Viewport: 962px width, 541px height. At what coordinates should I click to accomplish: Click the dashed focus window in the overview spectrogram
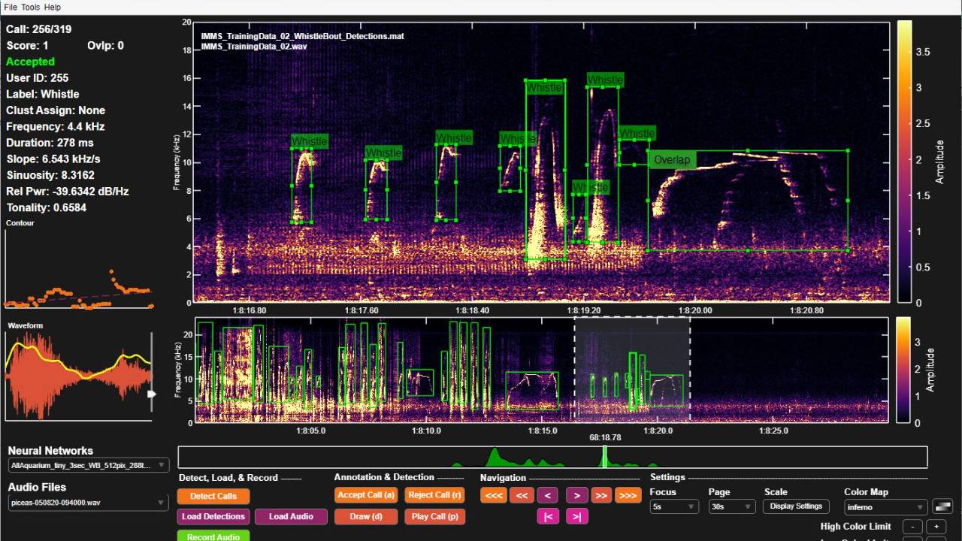point(632,368)
